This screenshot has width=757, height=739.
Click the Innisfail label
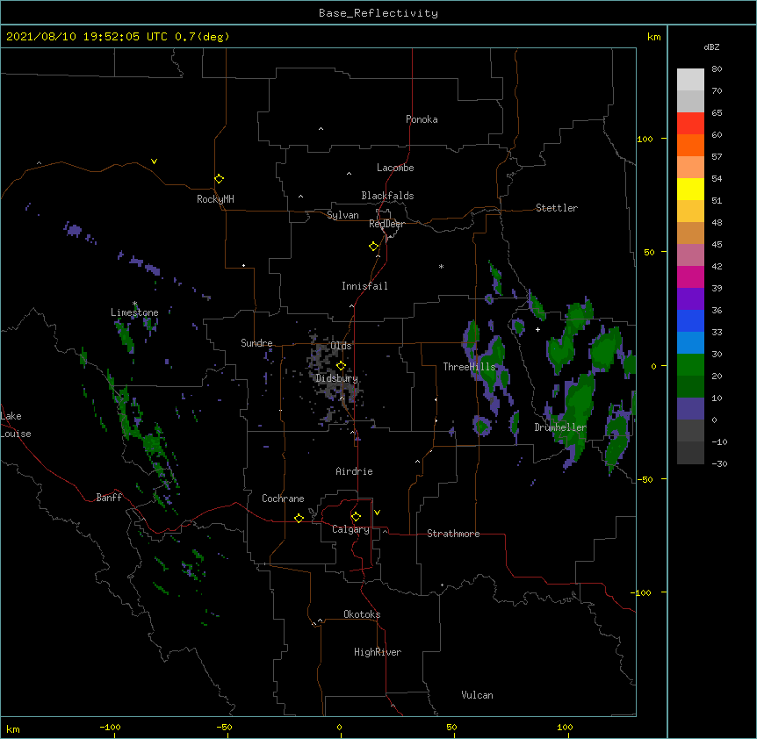tap(364, 286)
